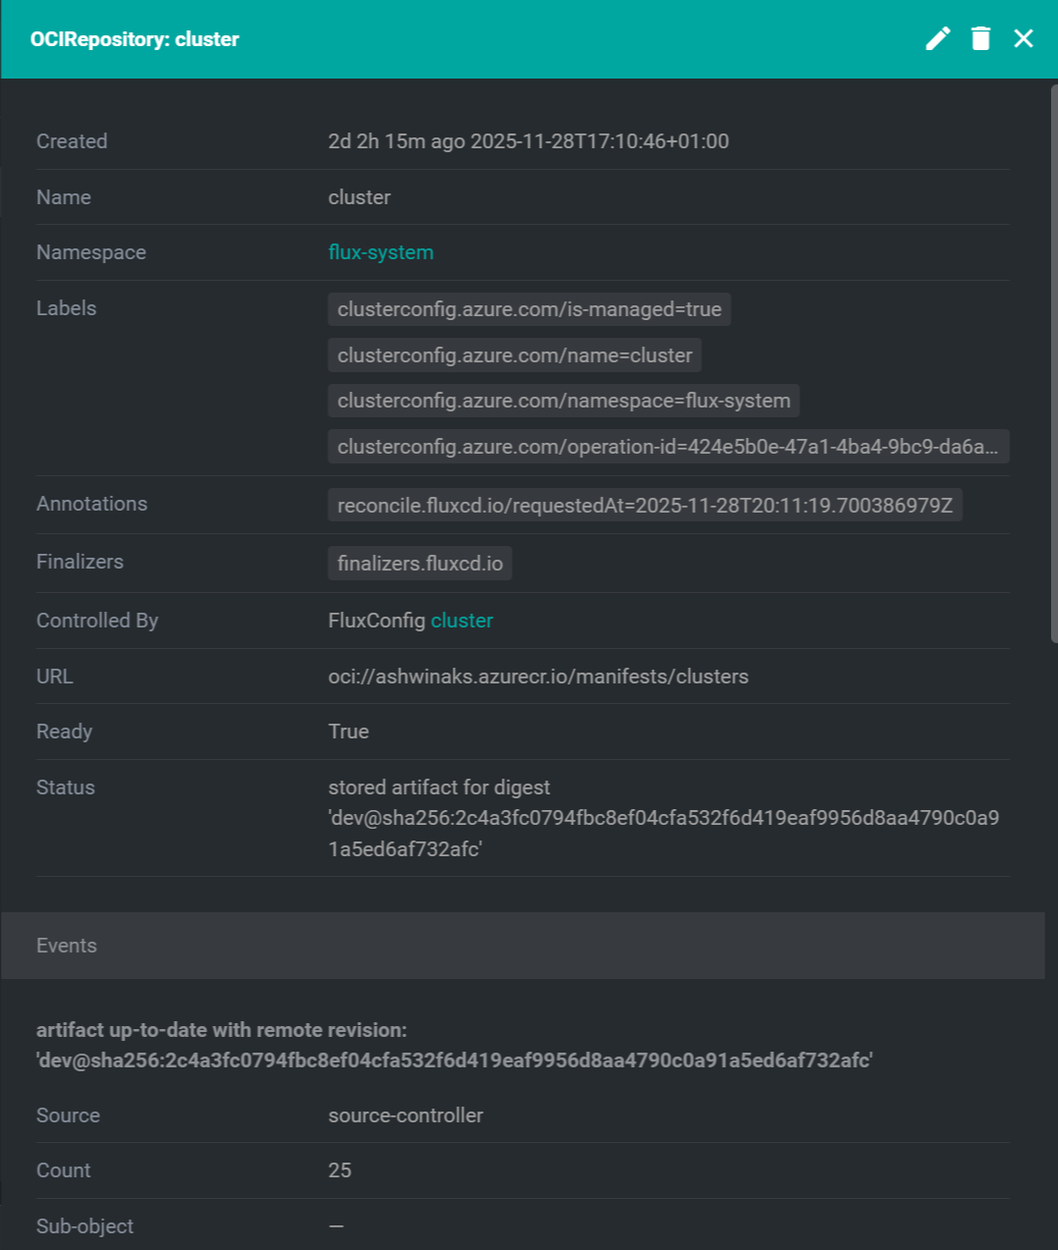Click the name=cluster label badge
The width and height of the screenshot is (1058, 1250).
tap(514, 355)
